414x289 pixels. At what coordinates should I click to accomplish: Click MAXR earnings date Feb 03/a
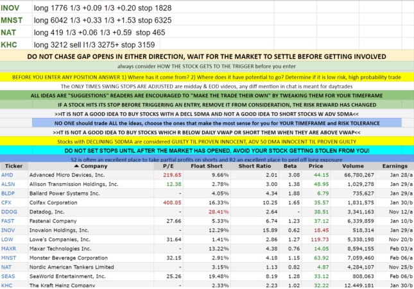pyautogui.click(x=401, y=249)
